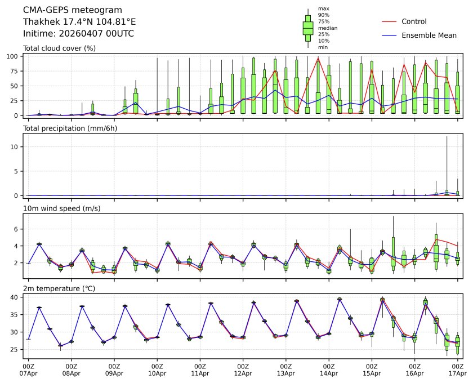Screen dimensions: 473x383
Task: Select the 'median' label in box-plot legend
Action: click(327, 28)
